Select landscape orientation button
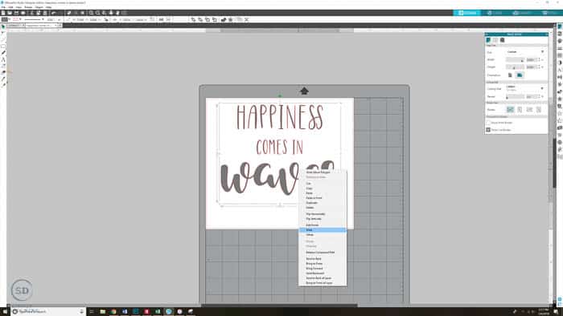Viewport: 563px width, 316px height. pyautogui.click(x=520, y=75)
